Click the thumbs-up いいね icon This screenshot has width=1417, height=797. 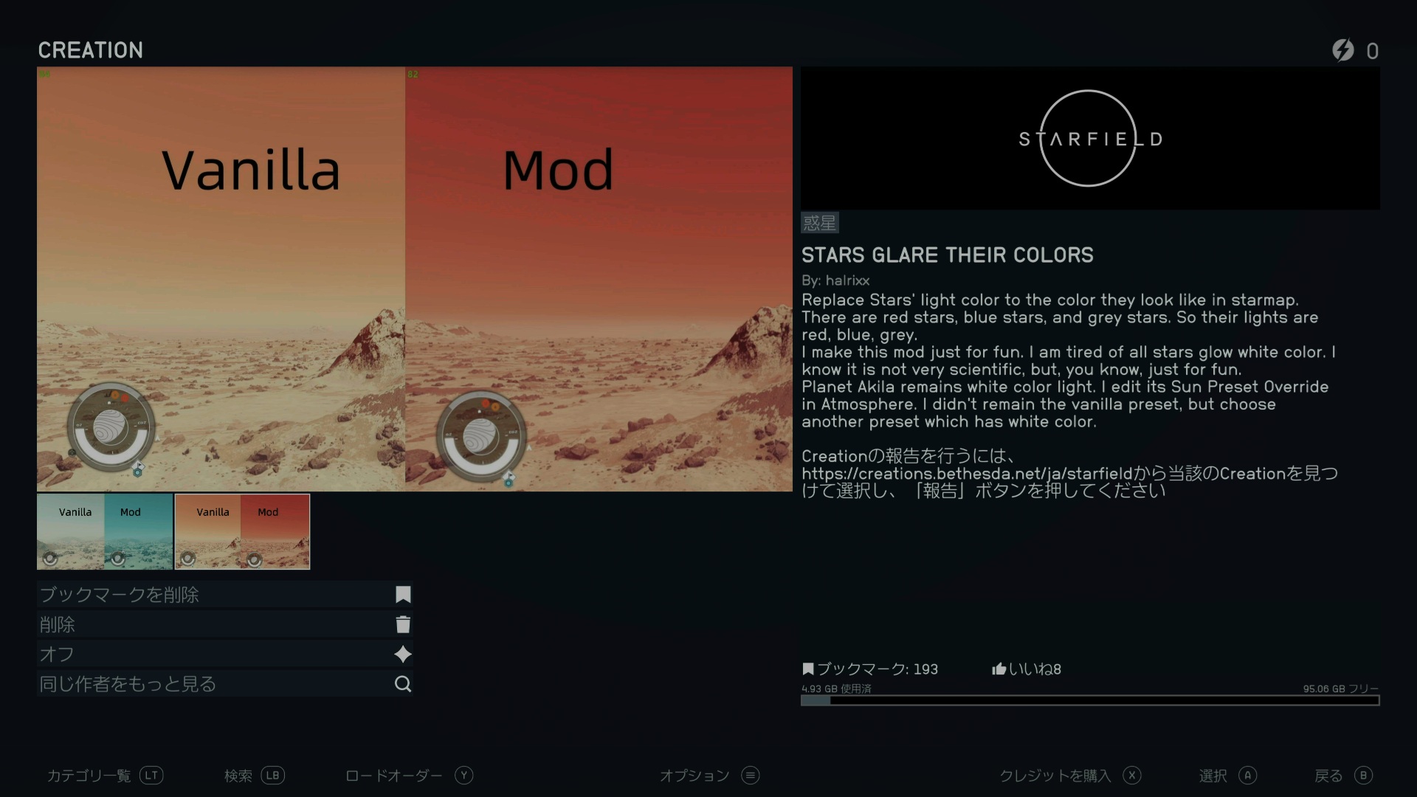click(999, 669)
